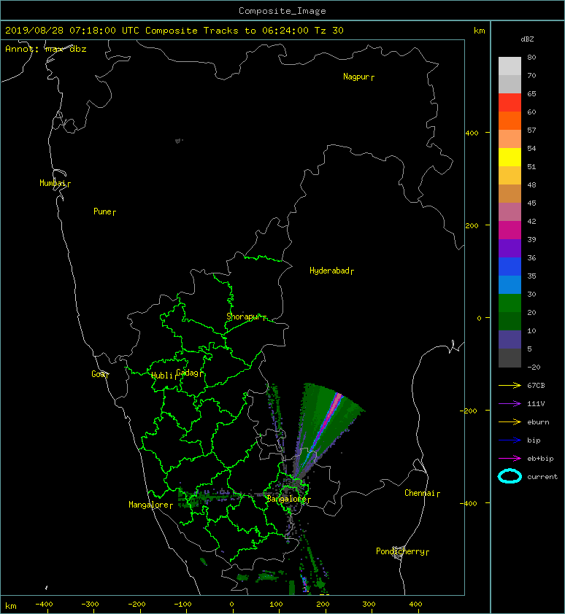Pick the dusty pink 42–45 dBZ swatch
This screenshot has width=565, height=614.
pos(510,212)
